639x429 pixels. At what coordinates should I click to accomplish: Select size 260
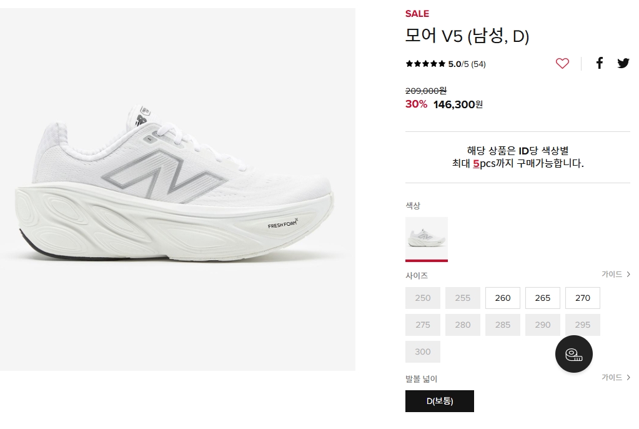pyautogui.click(x=503, y=298)
